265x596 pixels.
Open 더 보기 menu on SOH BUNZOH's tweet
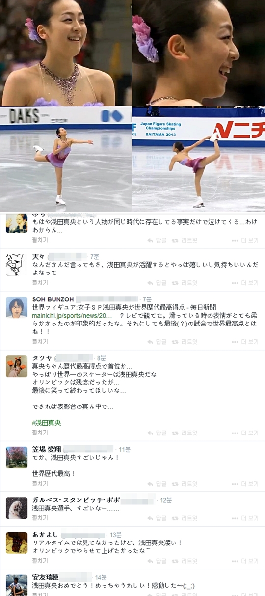click(x=245, y=342)
